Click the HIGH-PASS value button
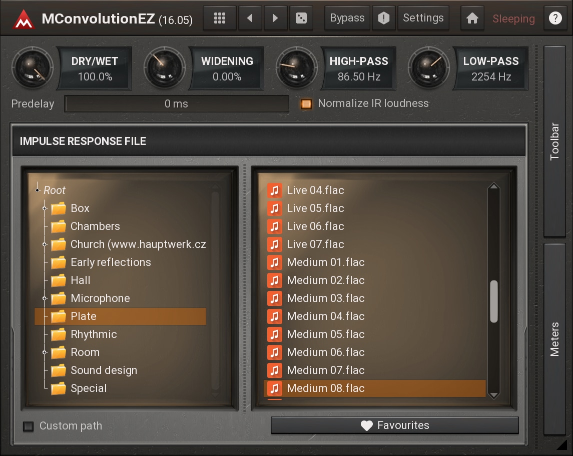 (x=359, y=68)
